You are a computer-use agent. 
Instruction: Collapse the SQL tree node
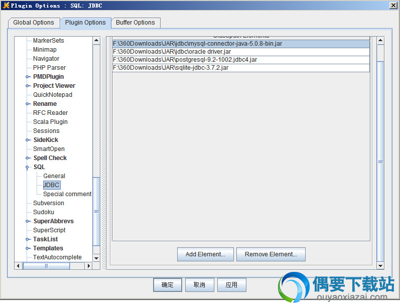tap(27, 167)
